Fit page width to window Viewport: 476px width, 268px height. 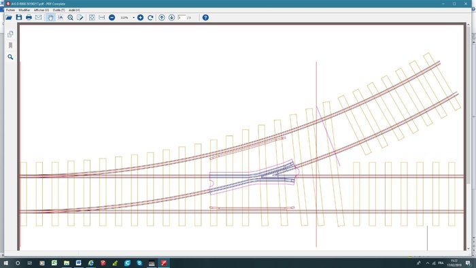tap(102, 18)
